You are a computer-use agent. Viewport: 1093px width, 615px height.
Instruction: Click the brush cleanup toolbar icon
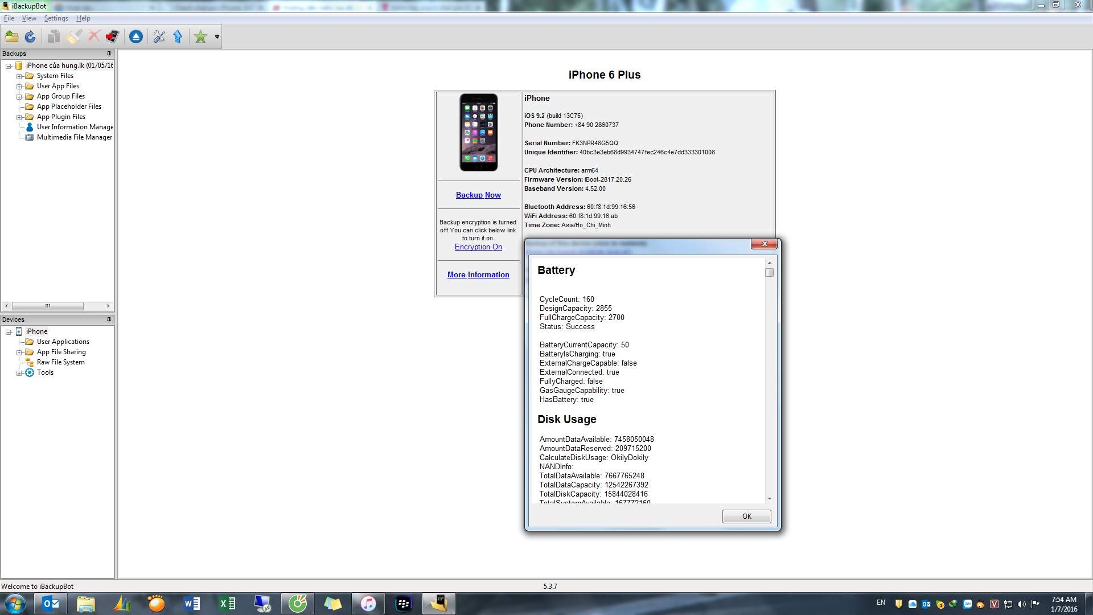point(74,37)
